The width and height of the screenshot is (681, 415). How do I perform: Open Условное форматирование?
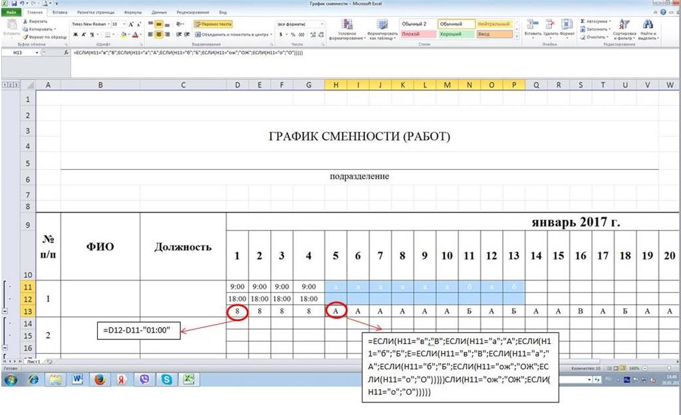point(346,29)
